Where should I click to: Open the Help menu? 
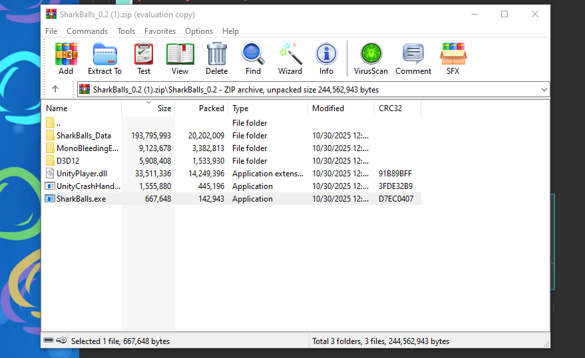(230, 31)
